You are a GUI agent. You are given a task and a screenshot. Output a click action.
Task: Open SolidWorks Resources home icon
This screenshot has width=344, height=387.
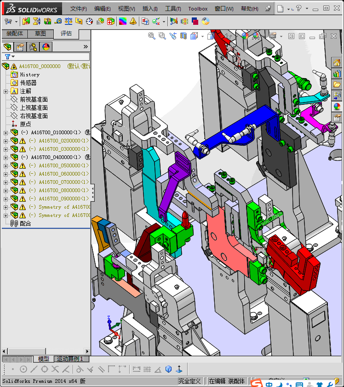pos(337,63)
